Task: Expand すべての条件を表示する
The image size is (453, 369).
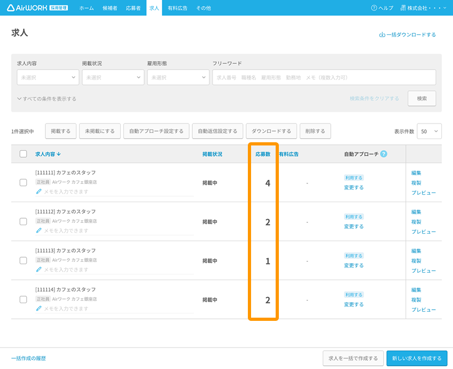Action: (47, 99)
